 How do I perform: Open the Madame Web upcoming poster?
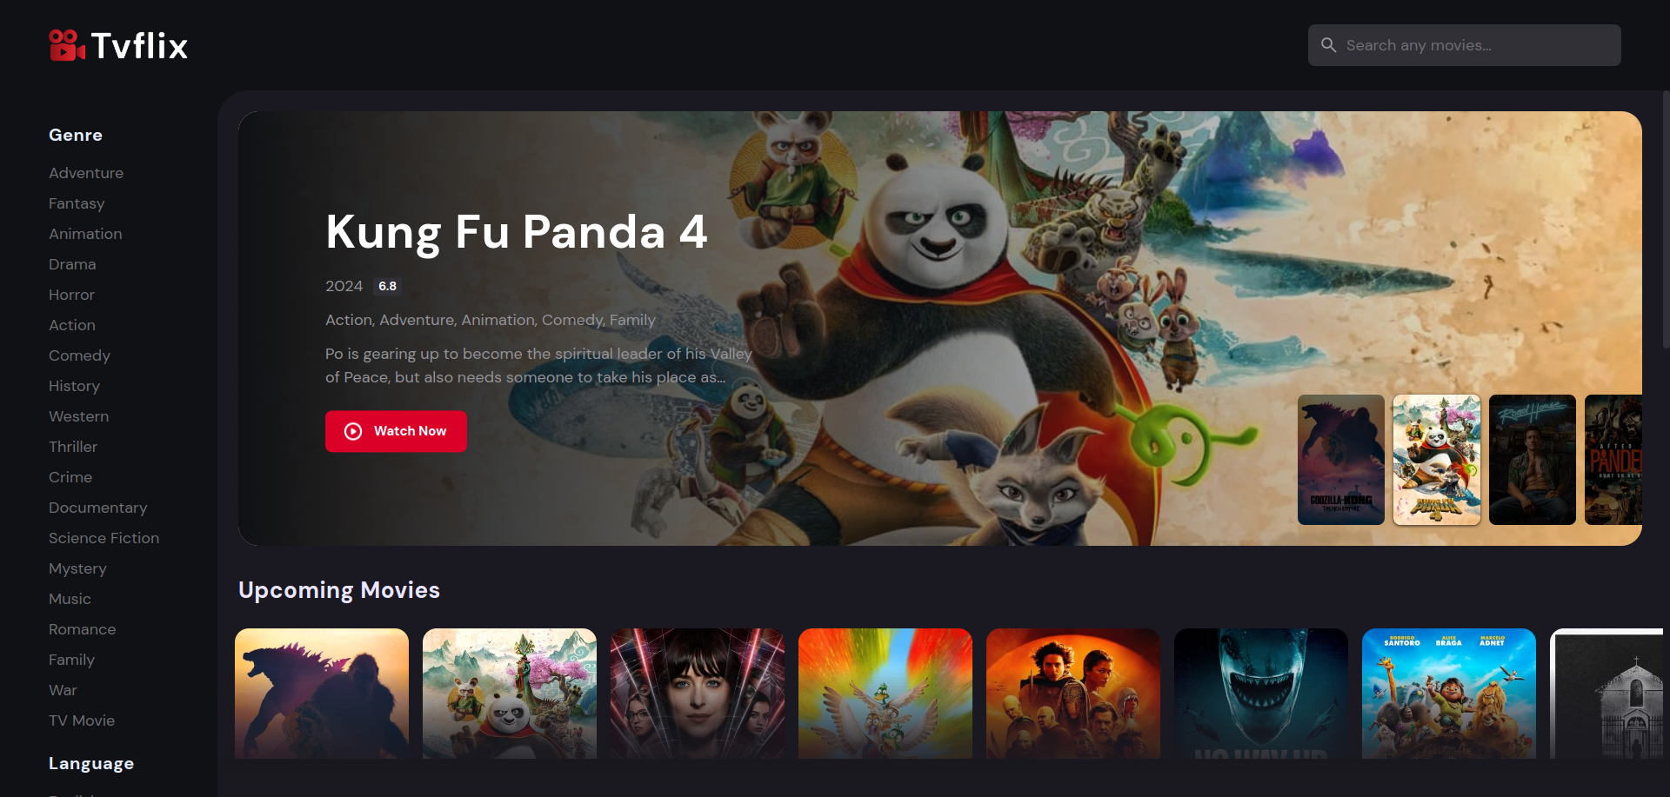[697, 694]
